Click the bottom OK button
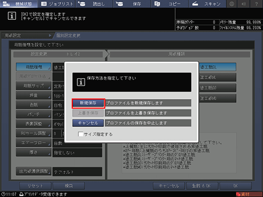The width and height of the screenshot is (263, 197). click(x=236, y=186)
